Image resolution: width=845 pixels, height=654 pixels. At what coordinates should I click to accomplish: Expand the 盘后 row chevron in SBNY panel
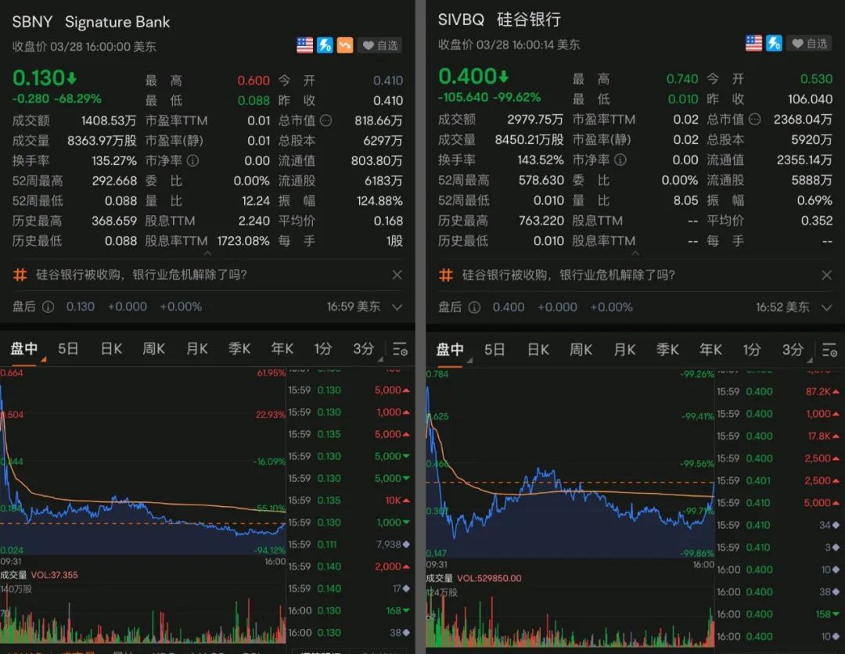397,307
